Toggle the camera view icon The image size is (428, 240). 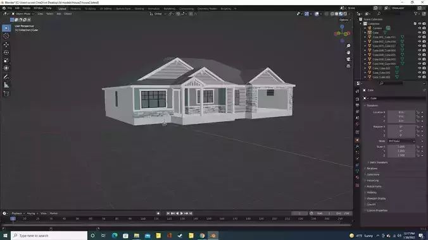(348, 59)
